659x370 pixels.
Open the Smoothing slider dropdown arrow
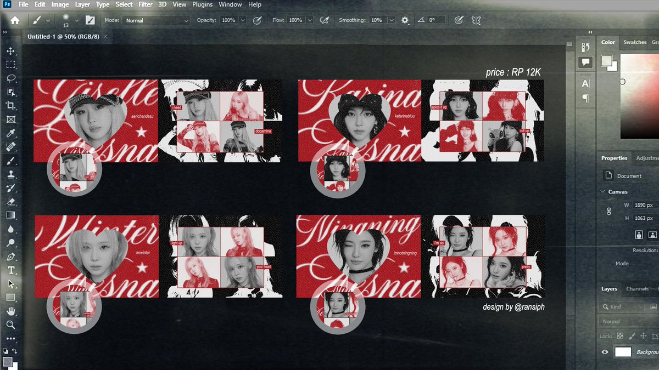(391, 20)
